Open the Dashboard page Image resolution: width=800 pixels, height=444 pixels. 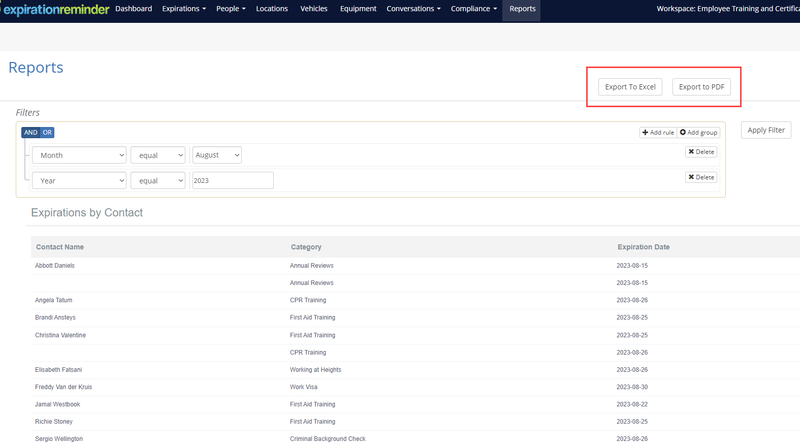pyautogui.click(x=134, y=9)
